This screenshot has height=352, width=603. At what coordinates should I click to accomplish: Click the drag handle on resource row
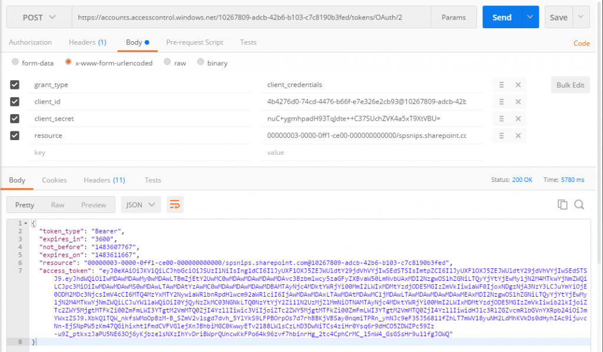tap(501, 135)
